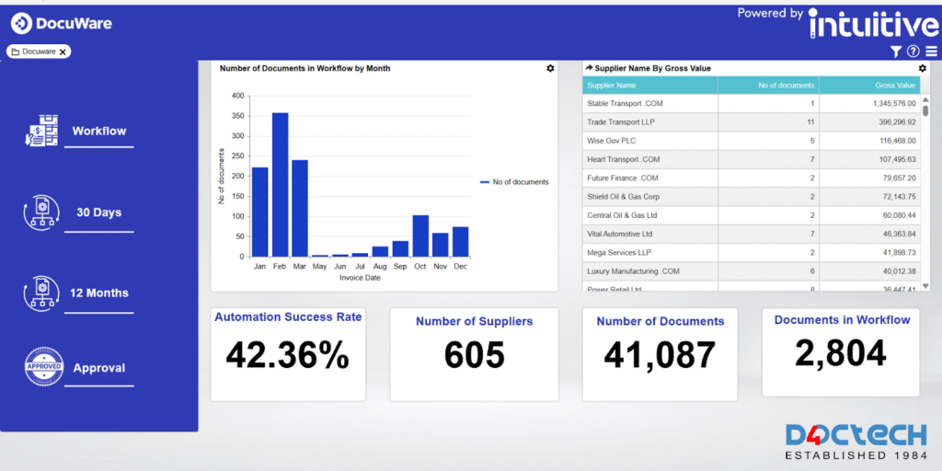Toggle No of documents legend entry
The width and height of the screenshot is (942, 471).
(x=514, y=182)
